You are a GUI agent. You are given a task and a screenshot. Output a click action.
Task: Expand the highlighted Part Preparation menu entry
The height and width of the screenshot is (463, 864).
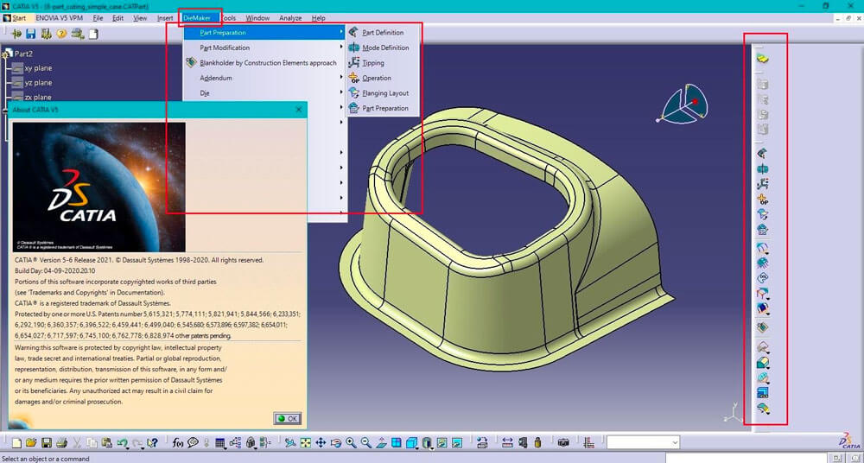click(265, 33)
